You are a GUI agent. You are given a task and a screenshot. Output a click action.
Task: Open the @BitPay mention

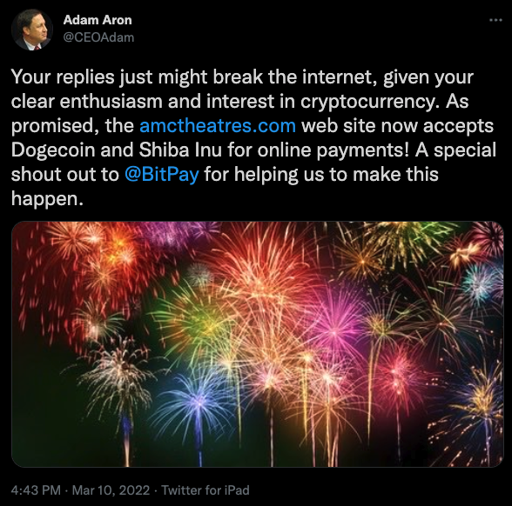[x=162, y=174]
